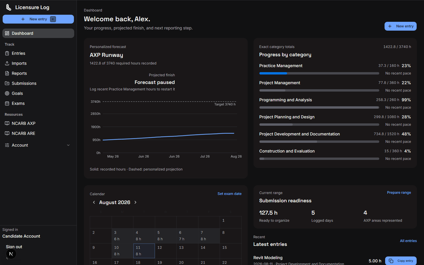
Task: Open the NCARB ARE resource
Action: tap(38, 133)
